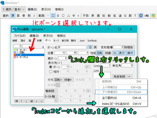Viewport: 157px width, 118px height.
Task: Toggle the 移動 bone property
Action: [108, 53]
